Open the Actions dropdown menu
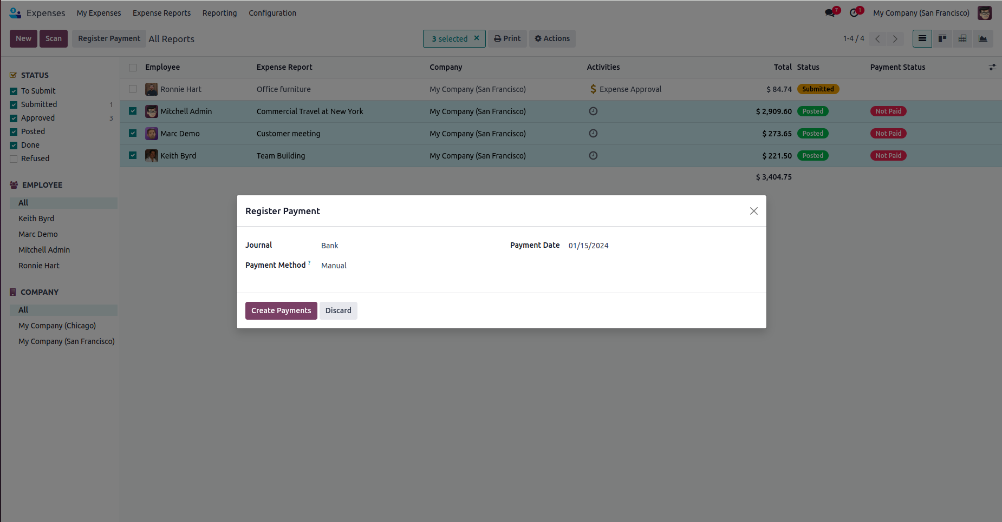This screenshot has width=1002, height=522. [x=552, y=38]
